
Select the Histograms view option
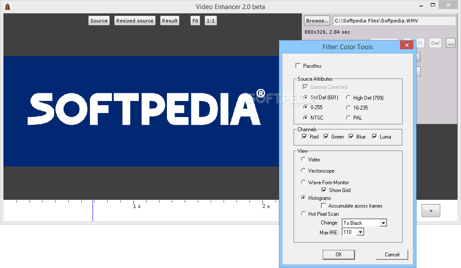click(303, 198)
